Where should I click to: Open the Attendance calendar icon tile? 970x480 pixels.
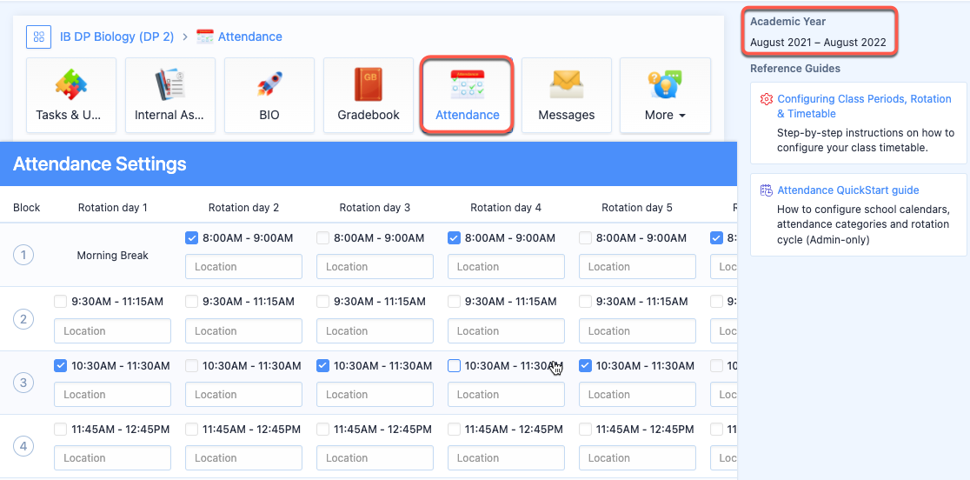pos(467,96)
